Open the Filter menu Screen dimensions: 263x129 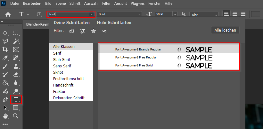pyautogui.click(x=106, y=3)
